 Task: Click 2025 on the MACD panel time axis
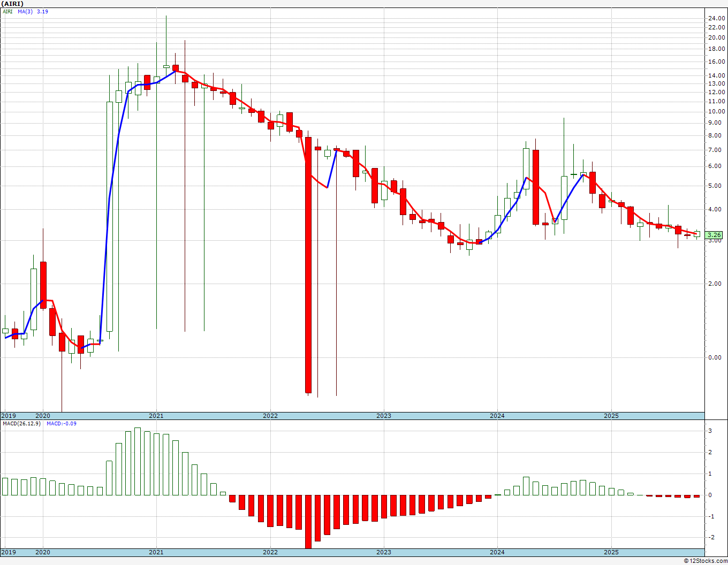point(611,552)
